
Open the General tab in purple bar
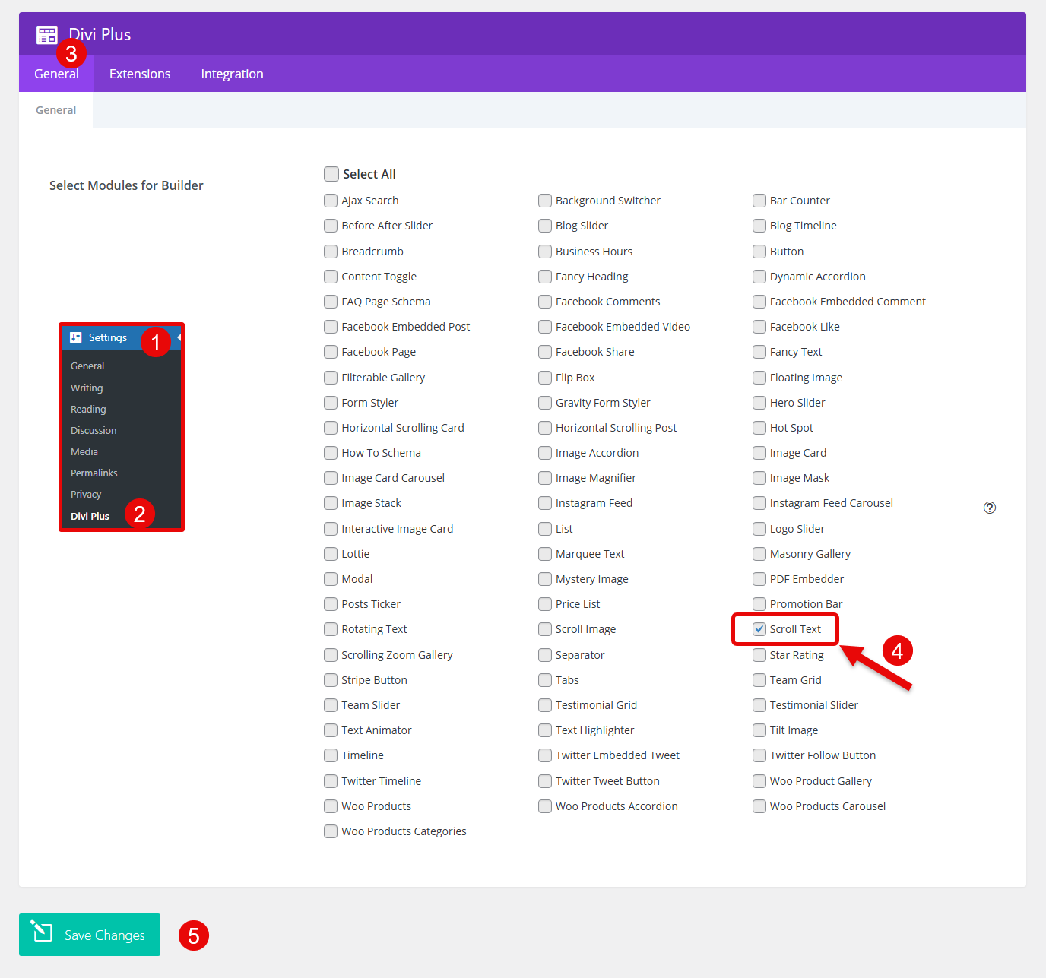(x=56, y=74)
